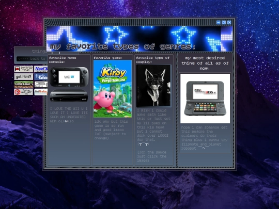
Task: Click the Wii U GamePad image
Action: point(69,77)
